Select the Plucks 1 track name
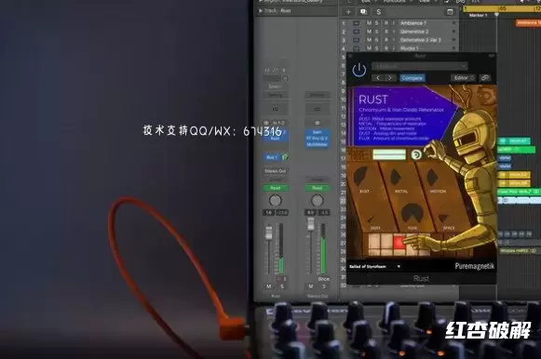The height and width of the screenshot is (359, 541). click(409, 48)
